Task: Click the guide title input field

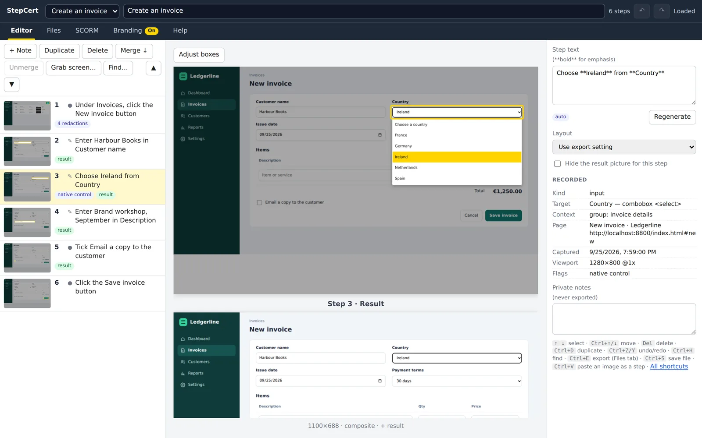Action: pos(364,11)
